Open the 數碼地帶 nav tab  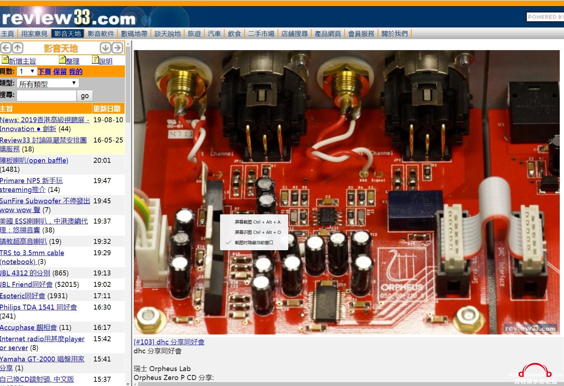[x=134, y=34]
